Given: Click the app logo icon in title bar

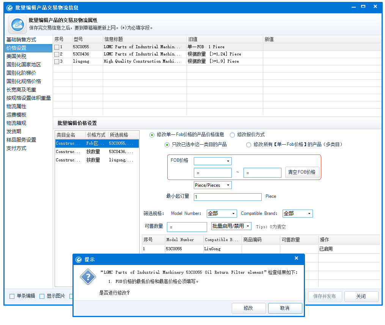Looking at the screenshot, I should pos(9,8).
